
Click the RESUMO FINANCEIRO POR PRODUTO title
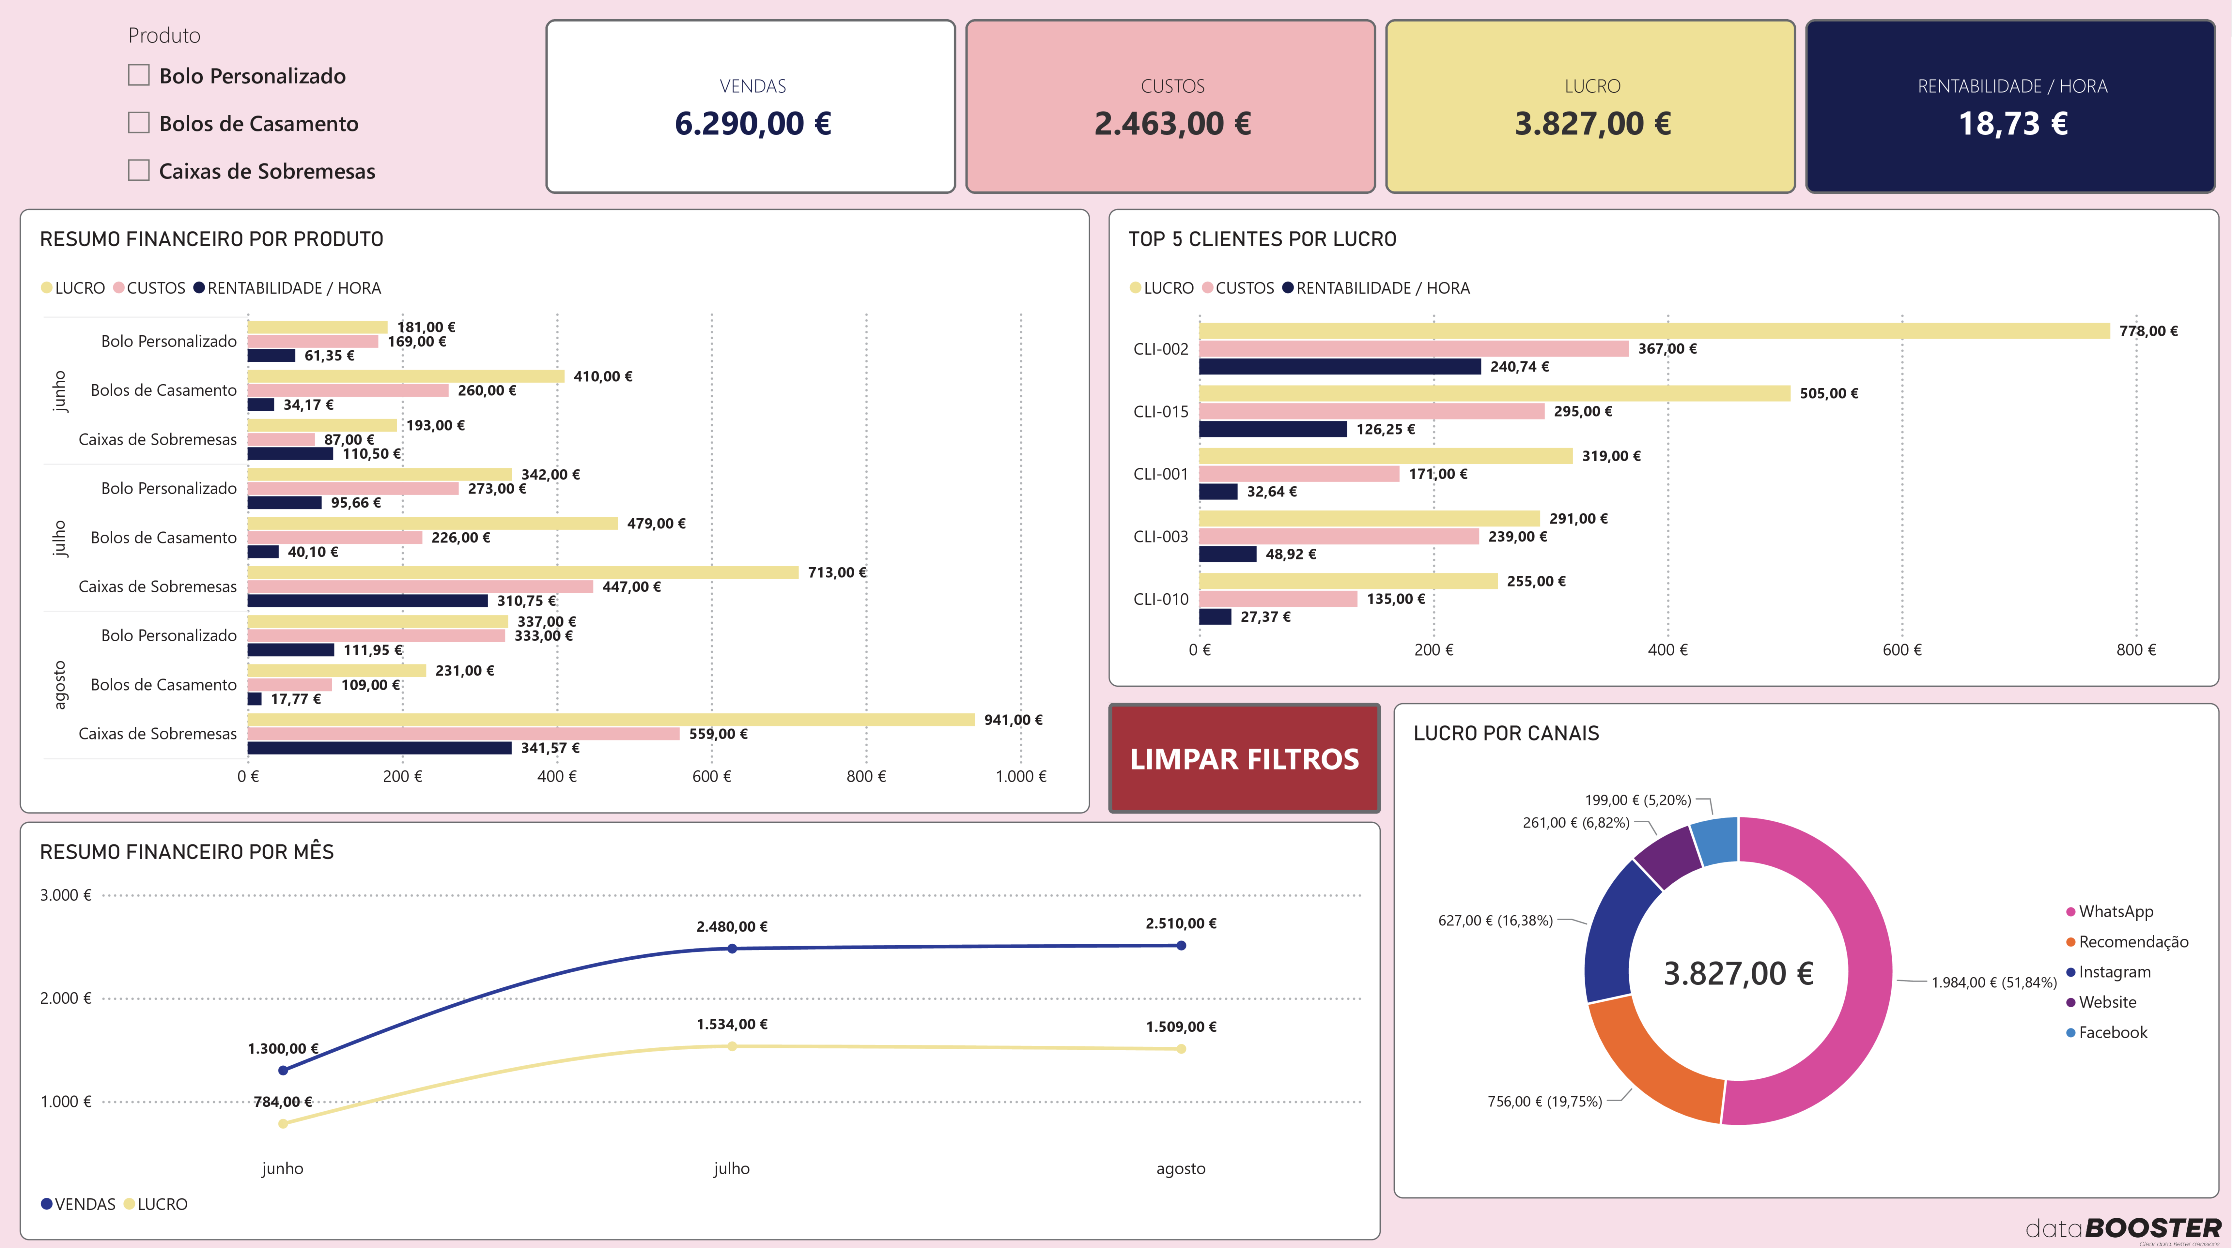pos(211,239)
